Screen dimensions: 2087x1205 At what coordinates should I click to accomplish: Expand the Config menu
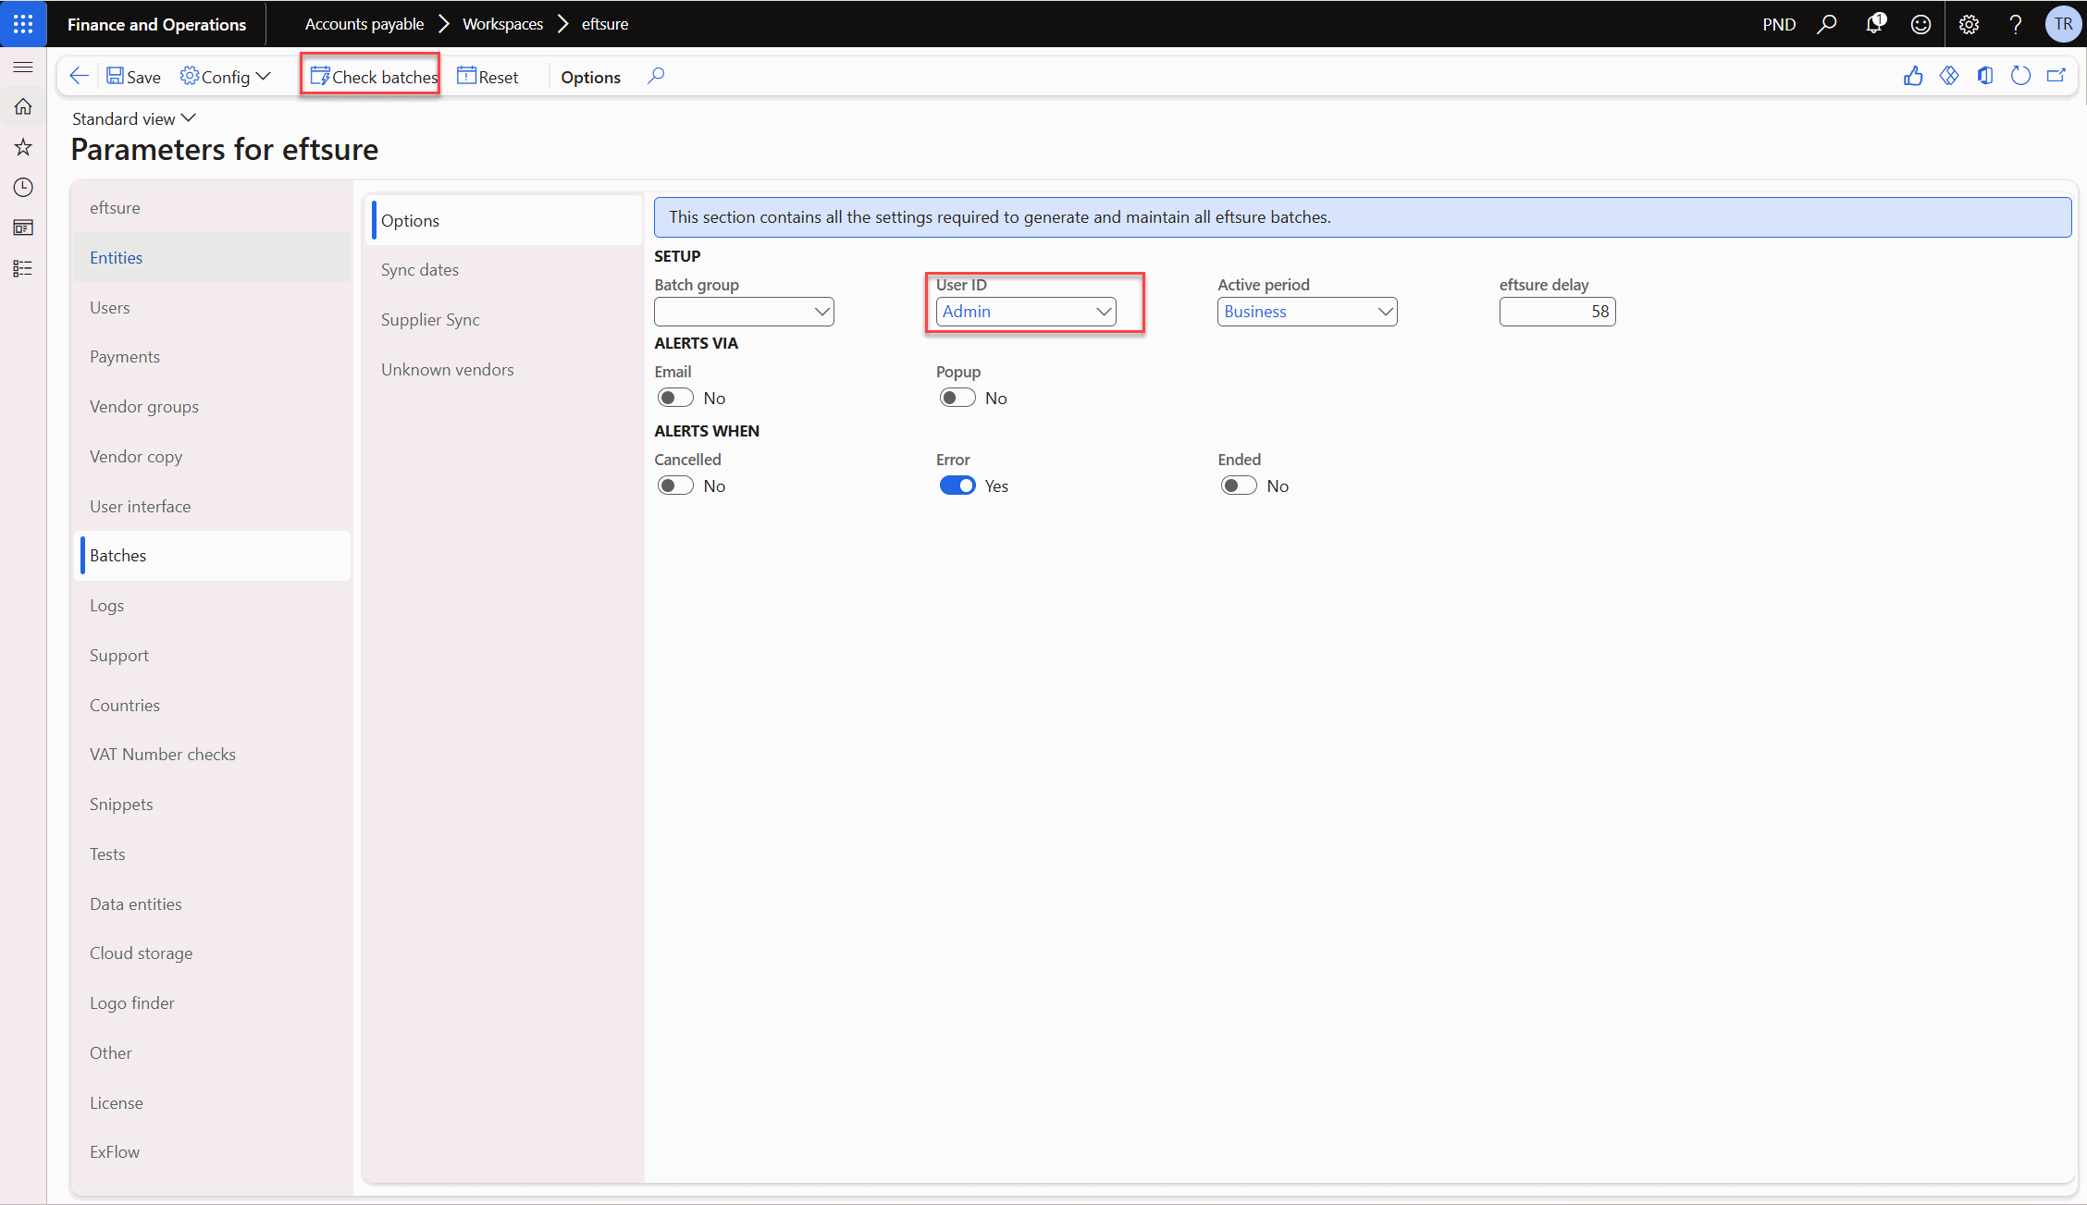tap(226, 77)
